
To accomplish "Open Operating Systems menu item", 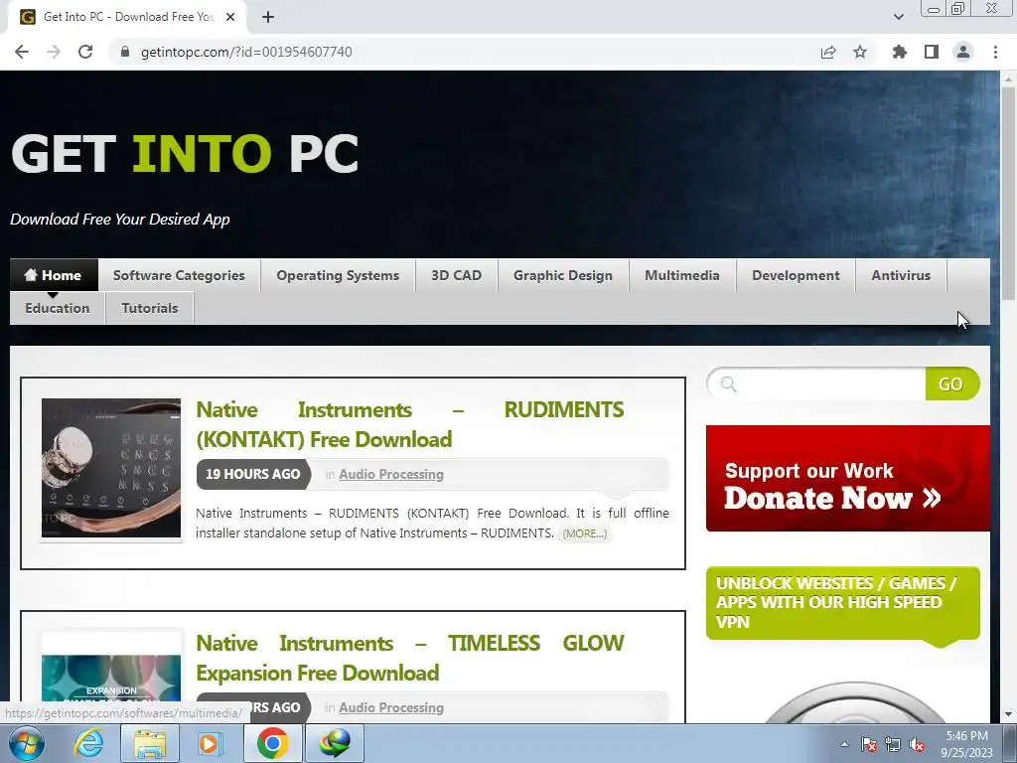I will pyautogui.click(x=338, y=275).
